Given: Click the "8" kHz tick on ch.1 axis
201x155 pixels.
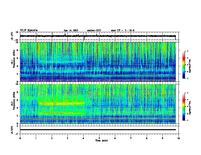Looking at the screenshot, I should click(x=18, y=50).
